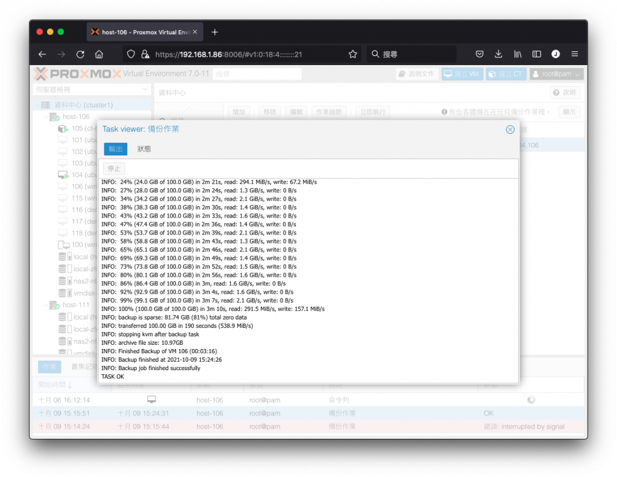This screenshot has height=478, width=617.
Task: Select the 十月 06 16:12:14 命令列 task row
Action: click(x=308, y=400)
